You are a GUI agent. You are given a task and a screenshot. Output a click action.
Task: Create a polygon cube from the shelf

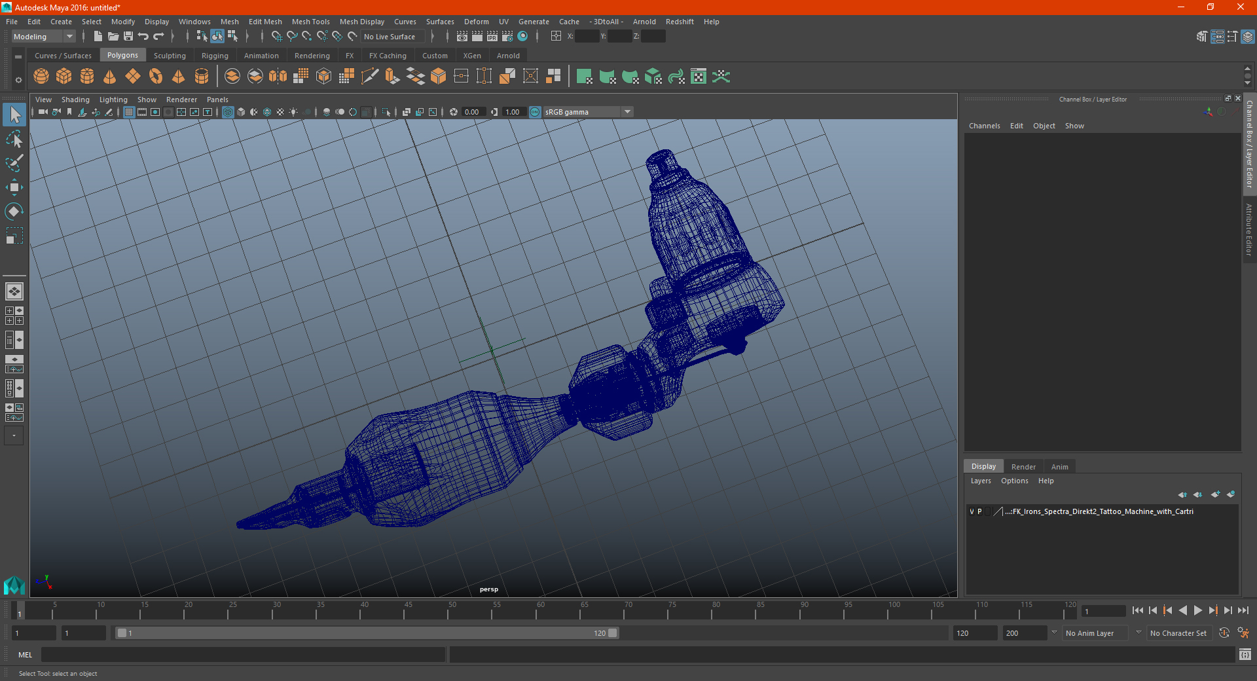point(64,77)
